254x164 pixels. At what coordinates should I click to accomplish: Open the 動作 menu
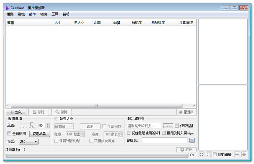tap(32, 14)
